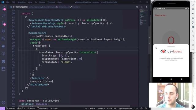This screenshot has height=110, width=196.
Task: Go to line via Ln 31, Col 14
Action: click(x=90, y=108)
